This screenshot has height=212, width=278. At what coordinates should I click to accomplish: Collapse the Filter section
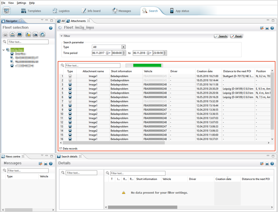coord(61,36)
